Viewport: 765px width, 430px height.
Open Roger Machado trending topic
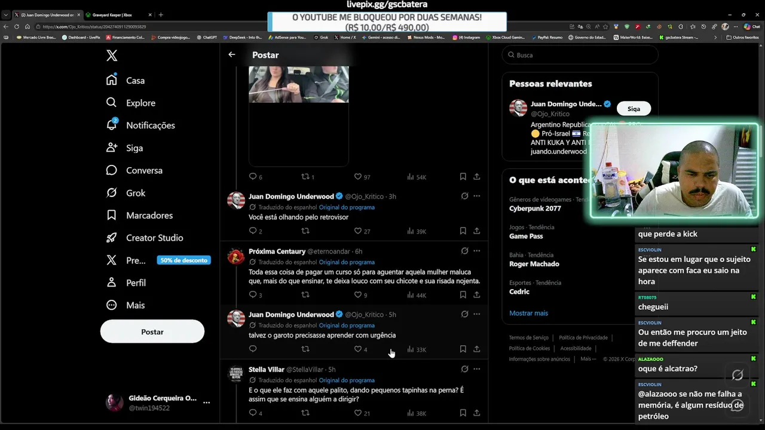(534, 264)
